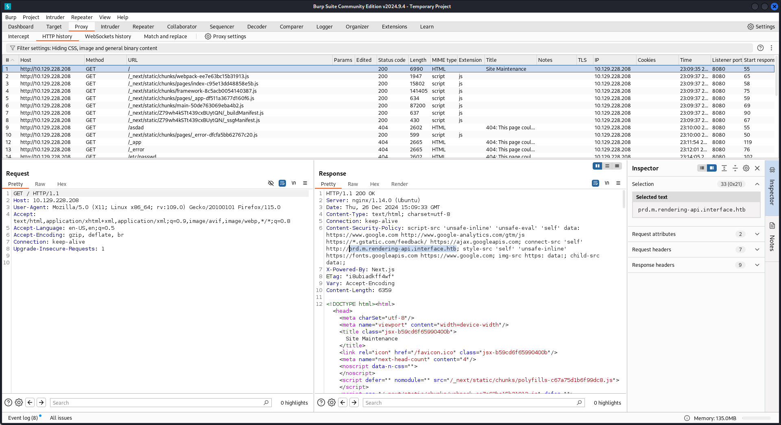
Task: Open search settings gear below Request panel
Action: (x=19, y=402)
